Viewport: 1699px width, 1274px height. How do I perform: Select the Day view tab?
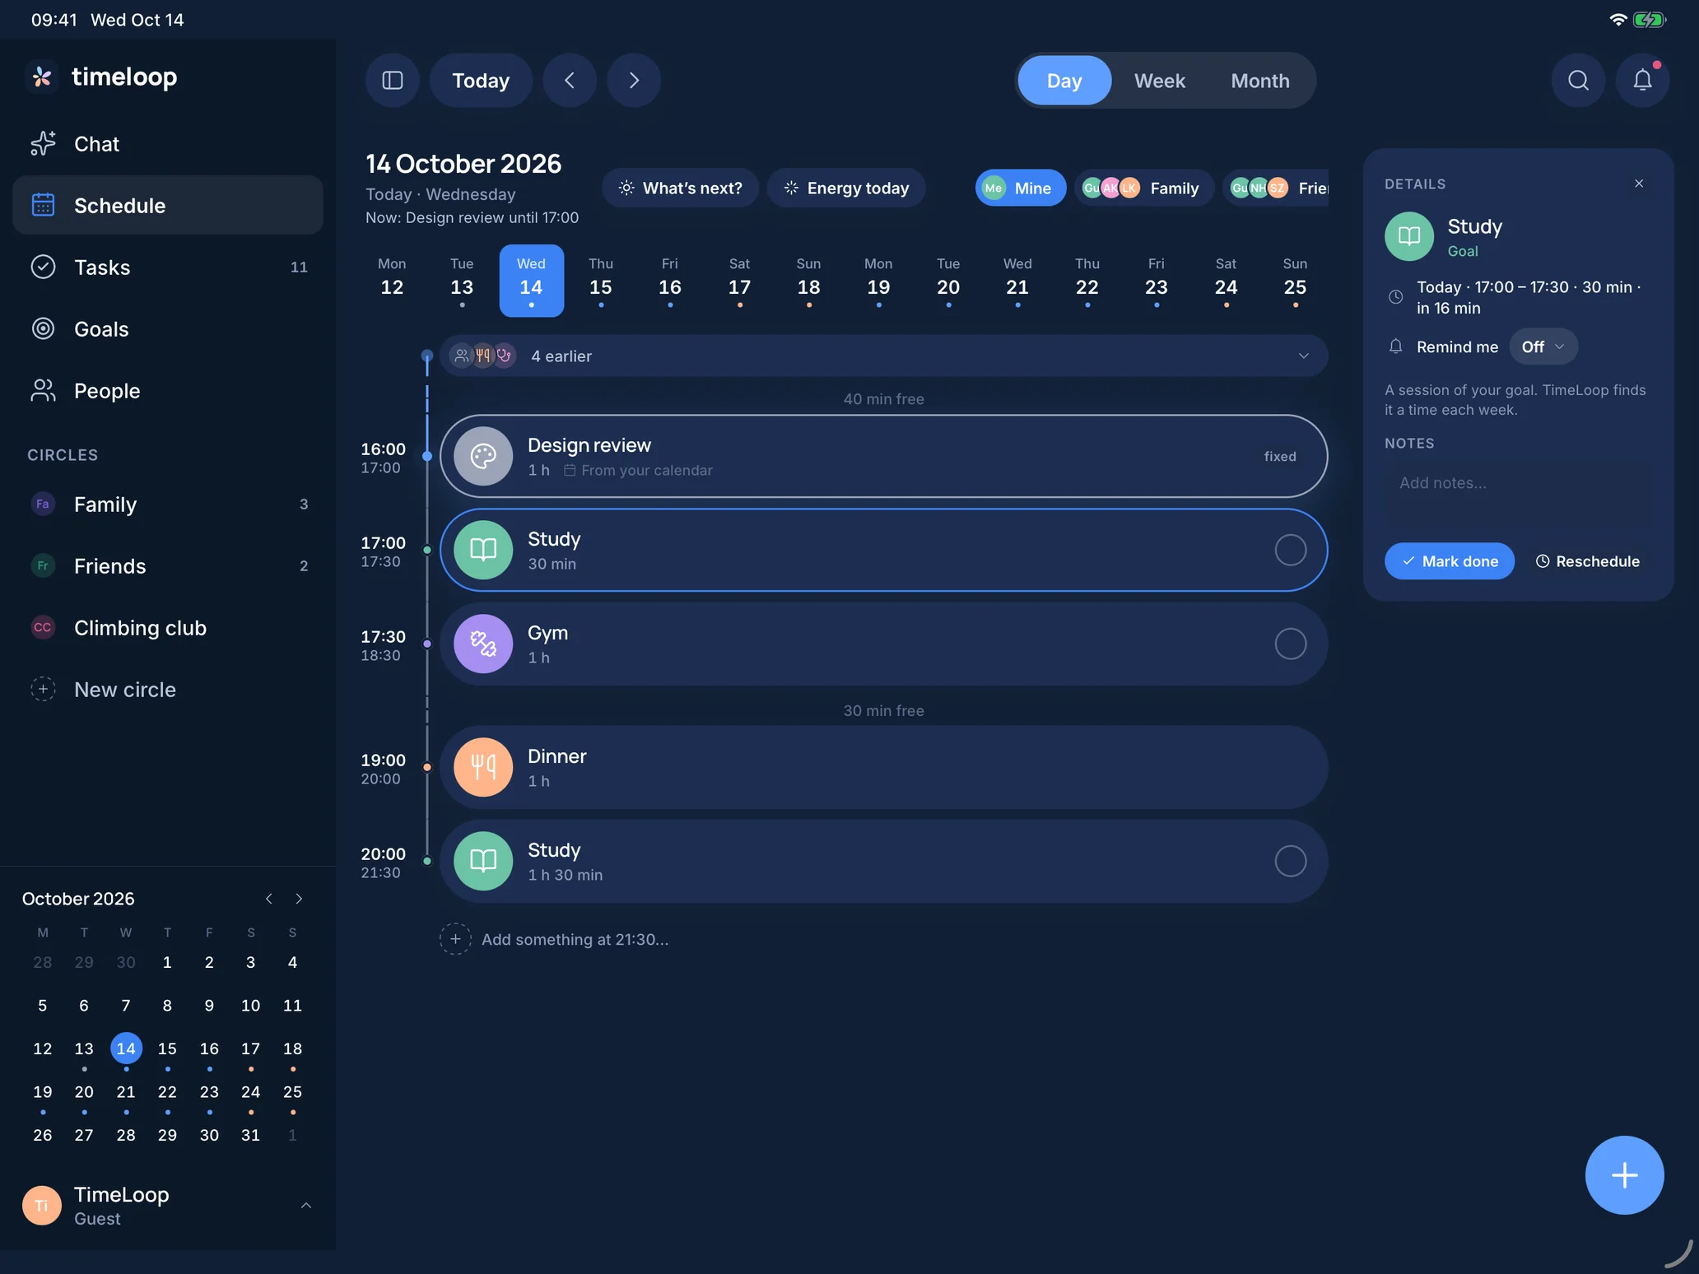(x=1064, y=81)
